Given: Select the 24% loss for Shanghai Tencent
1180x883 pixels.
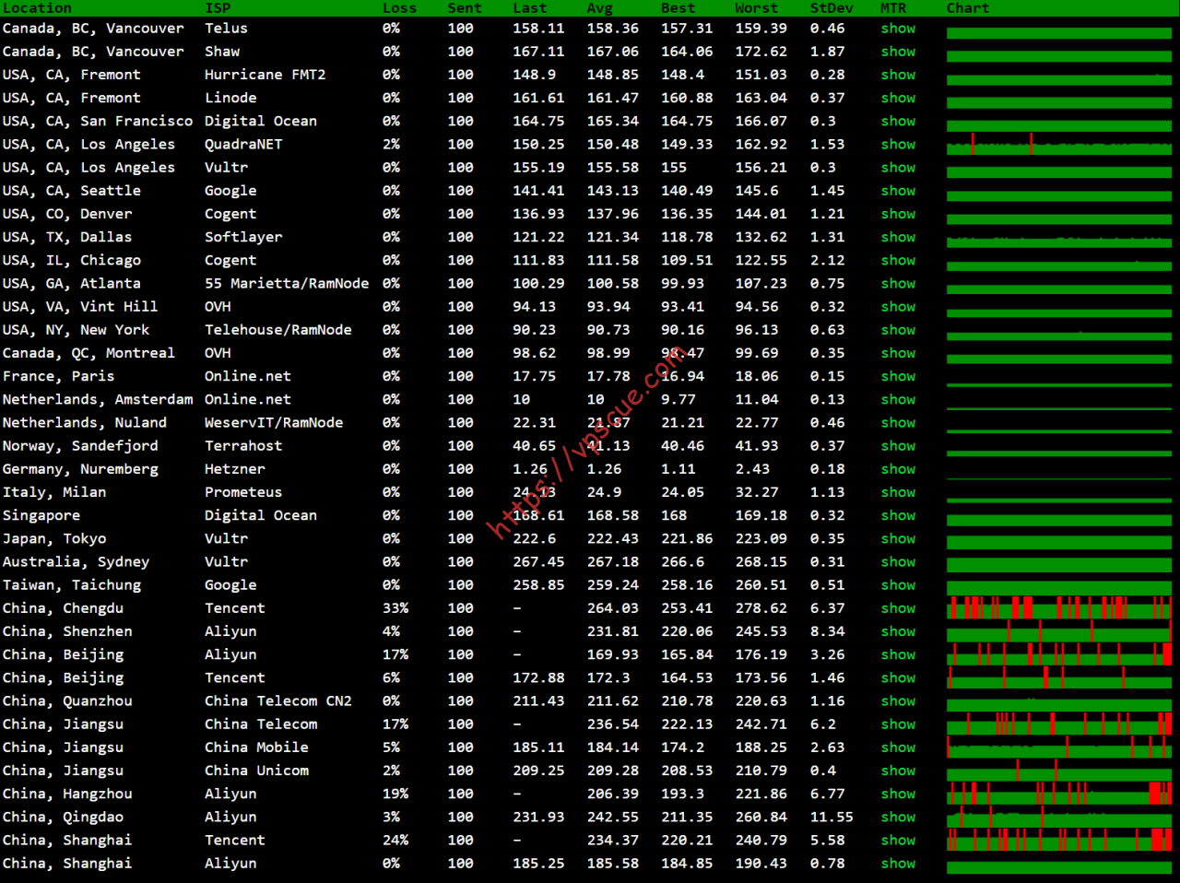Looking at the screenshot, I should [x=395, y=841].
